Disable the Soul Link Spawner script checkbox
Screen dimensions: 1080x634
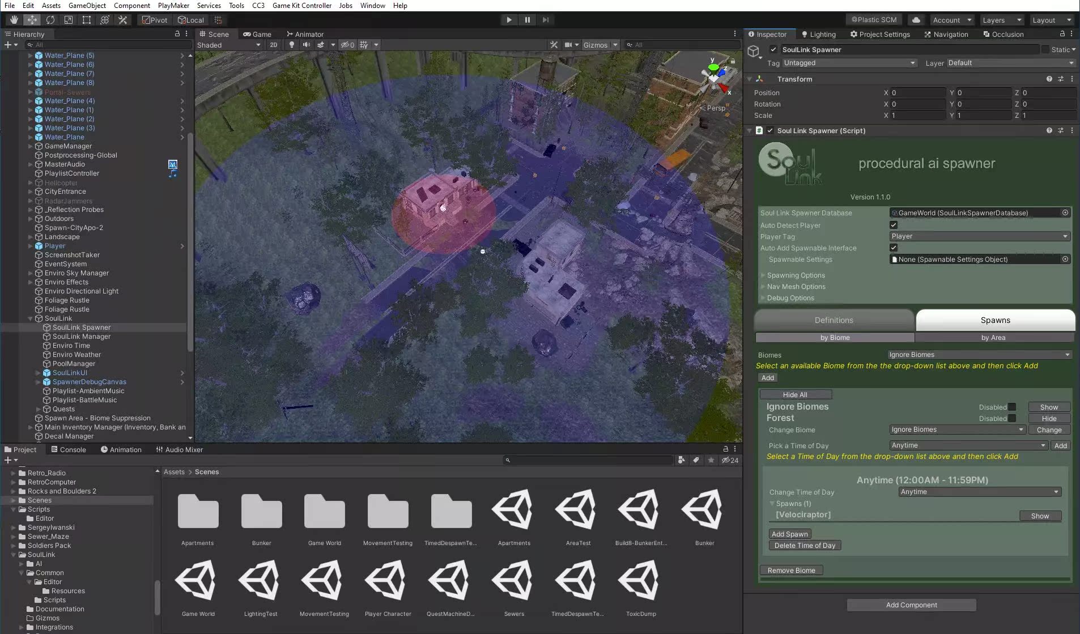(770, 130)
